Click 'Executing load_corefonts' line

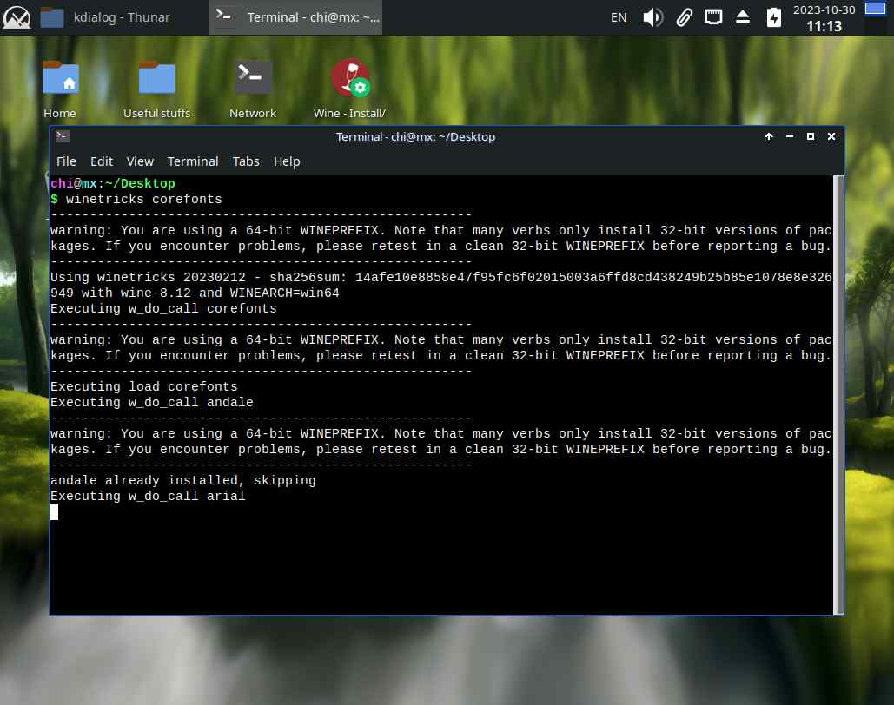click(143, 387)
